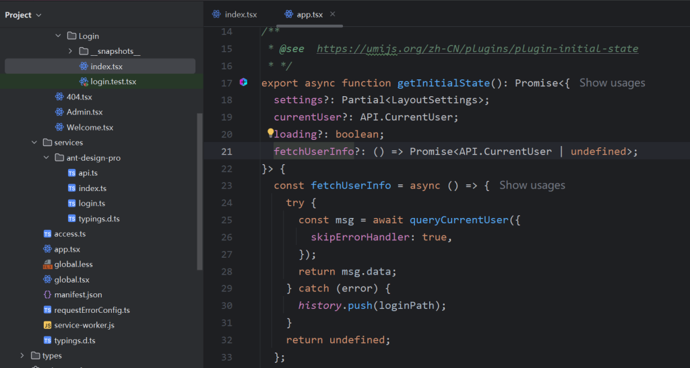Screen dimensions: 690x368
Task: Click line number 21 in gutter
Action: [226, 151]
